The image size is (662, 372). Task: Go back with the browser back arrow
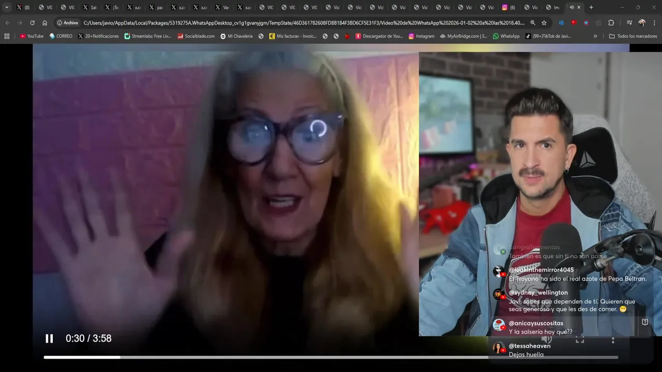point(7,23)
